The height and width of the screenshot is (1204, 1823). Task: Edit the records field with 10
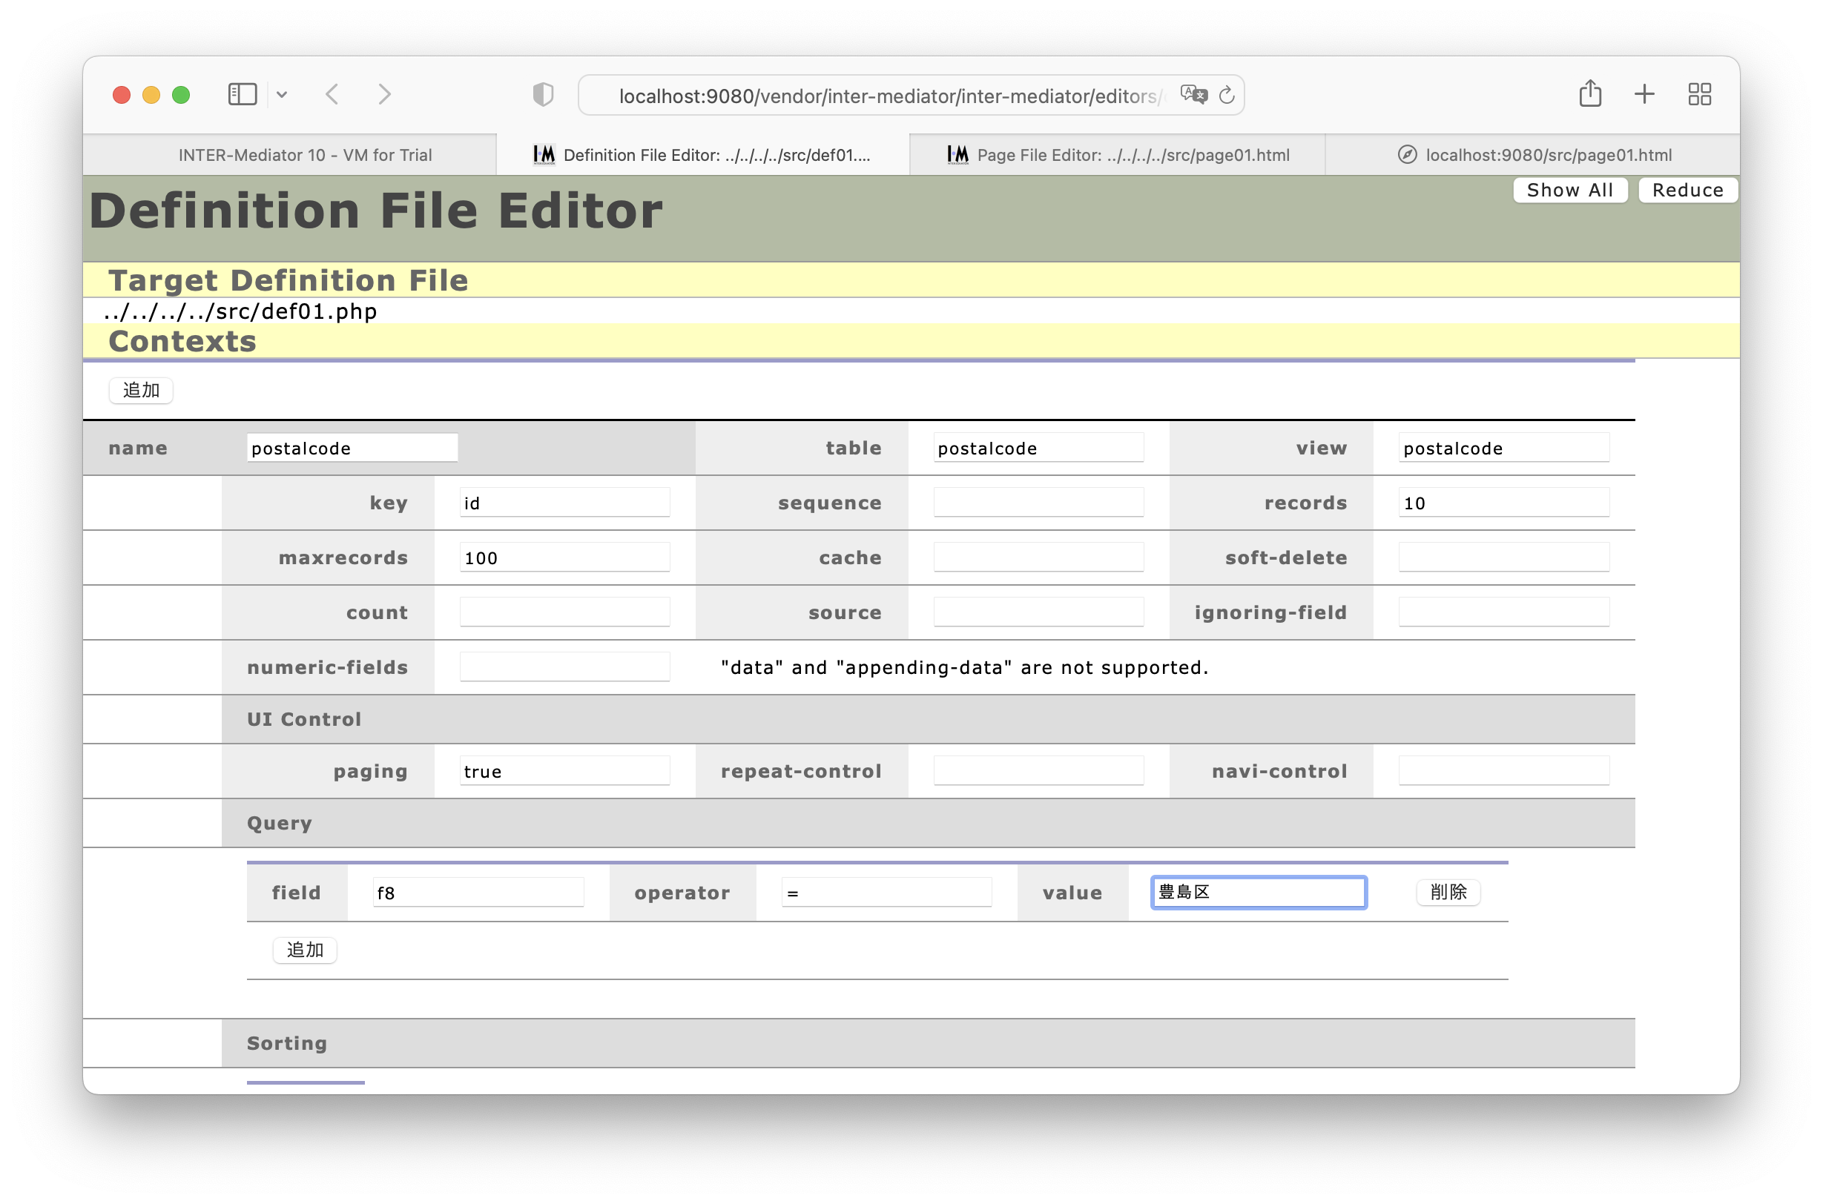pos(1503,502)
